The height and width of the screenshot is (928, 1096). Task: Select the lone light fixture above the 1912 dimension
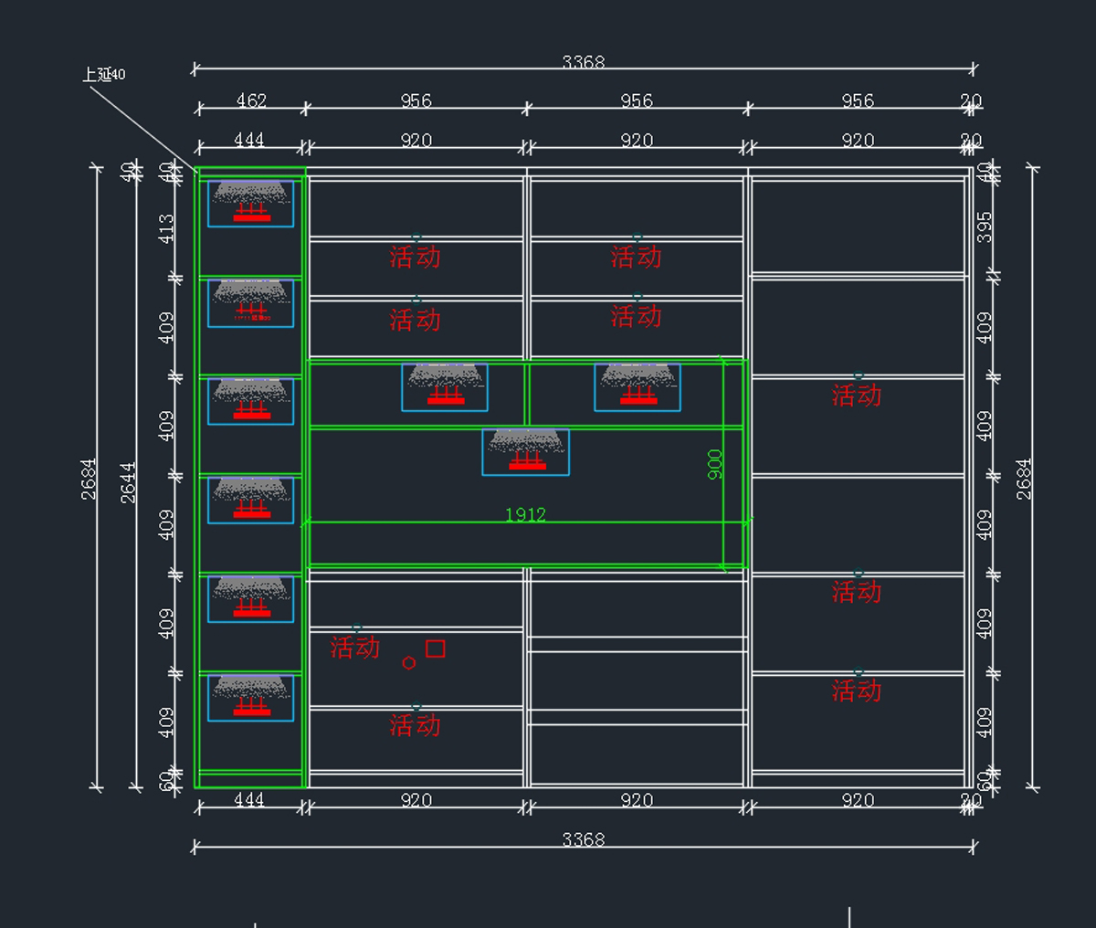pos(525,452)
